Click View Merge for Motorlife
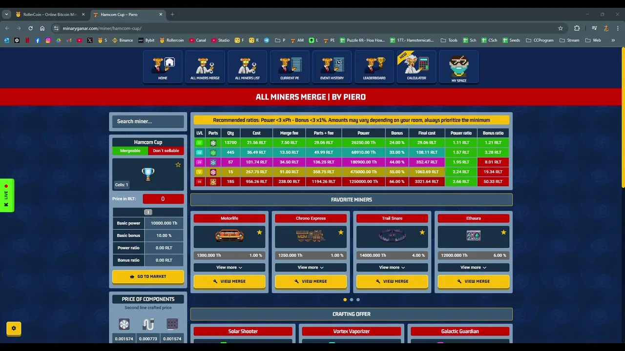The width and height of the screenshot is (625, 351). coord(229,281)
